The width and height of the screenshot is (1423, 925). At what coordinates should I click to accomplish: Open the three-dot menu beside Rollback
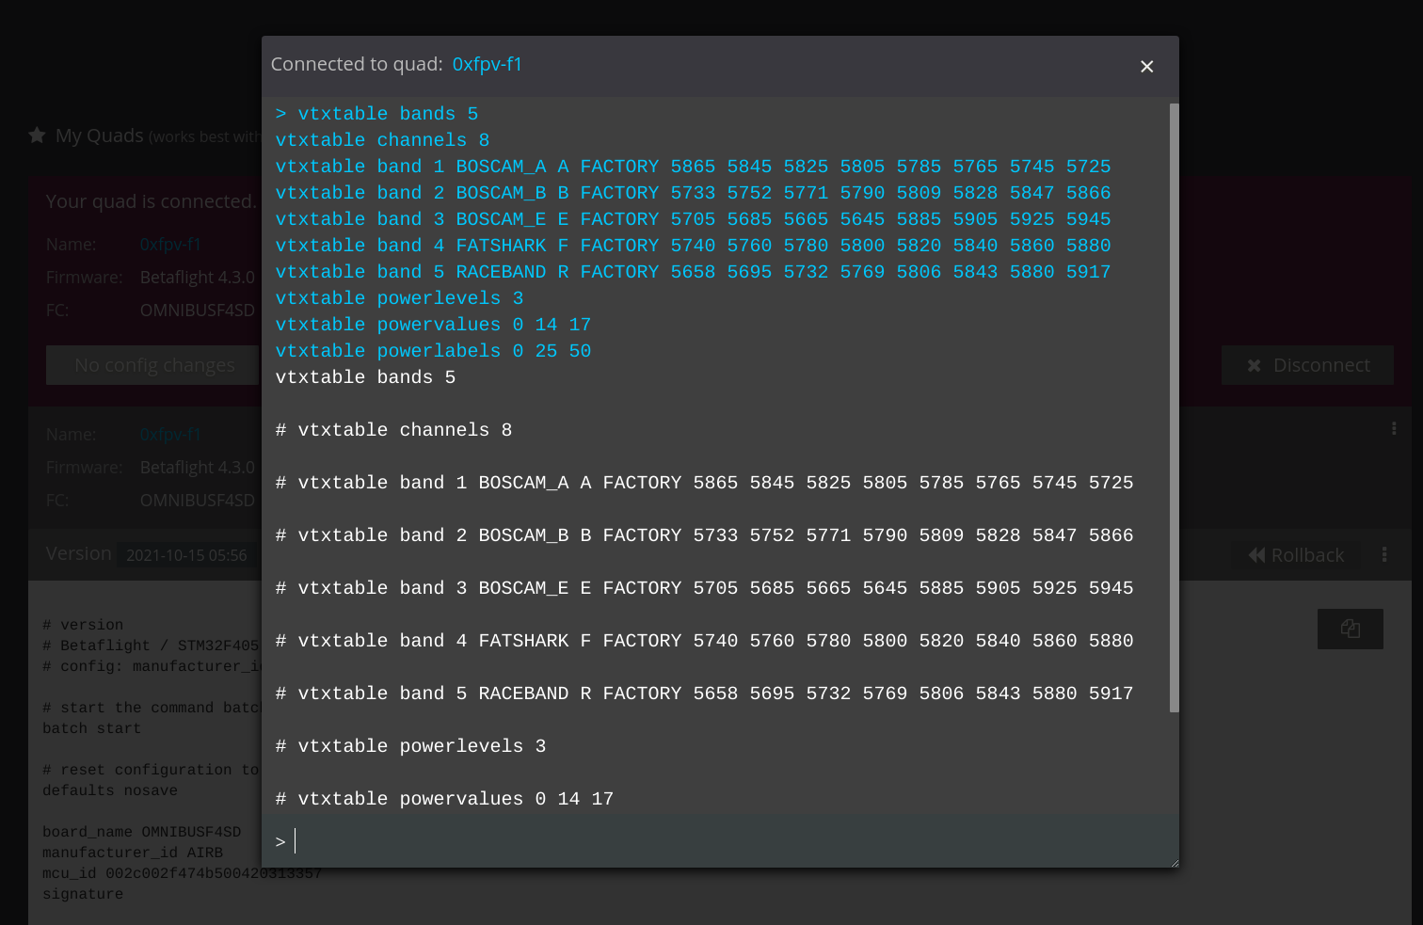(1384, 555)
